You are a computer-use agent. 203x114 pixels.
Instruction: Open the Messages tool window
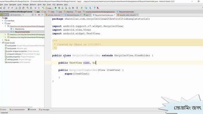[x=44, y=110]
